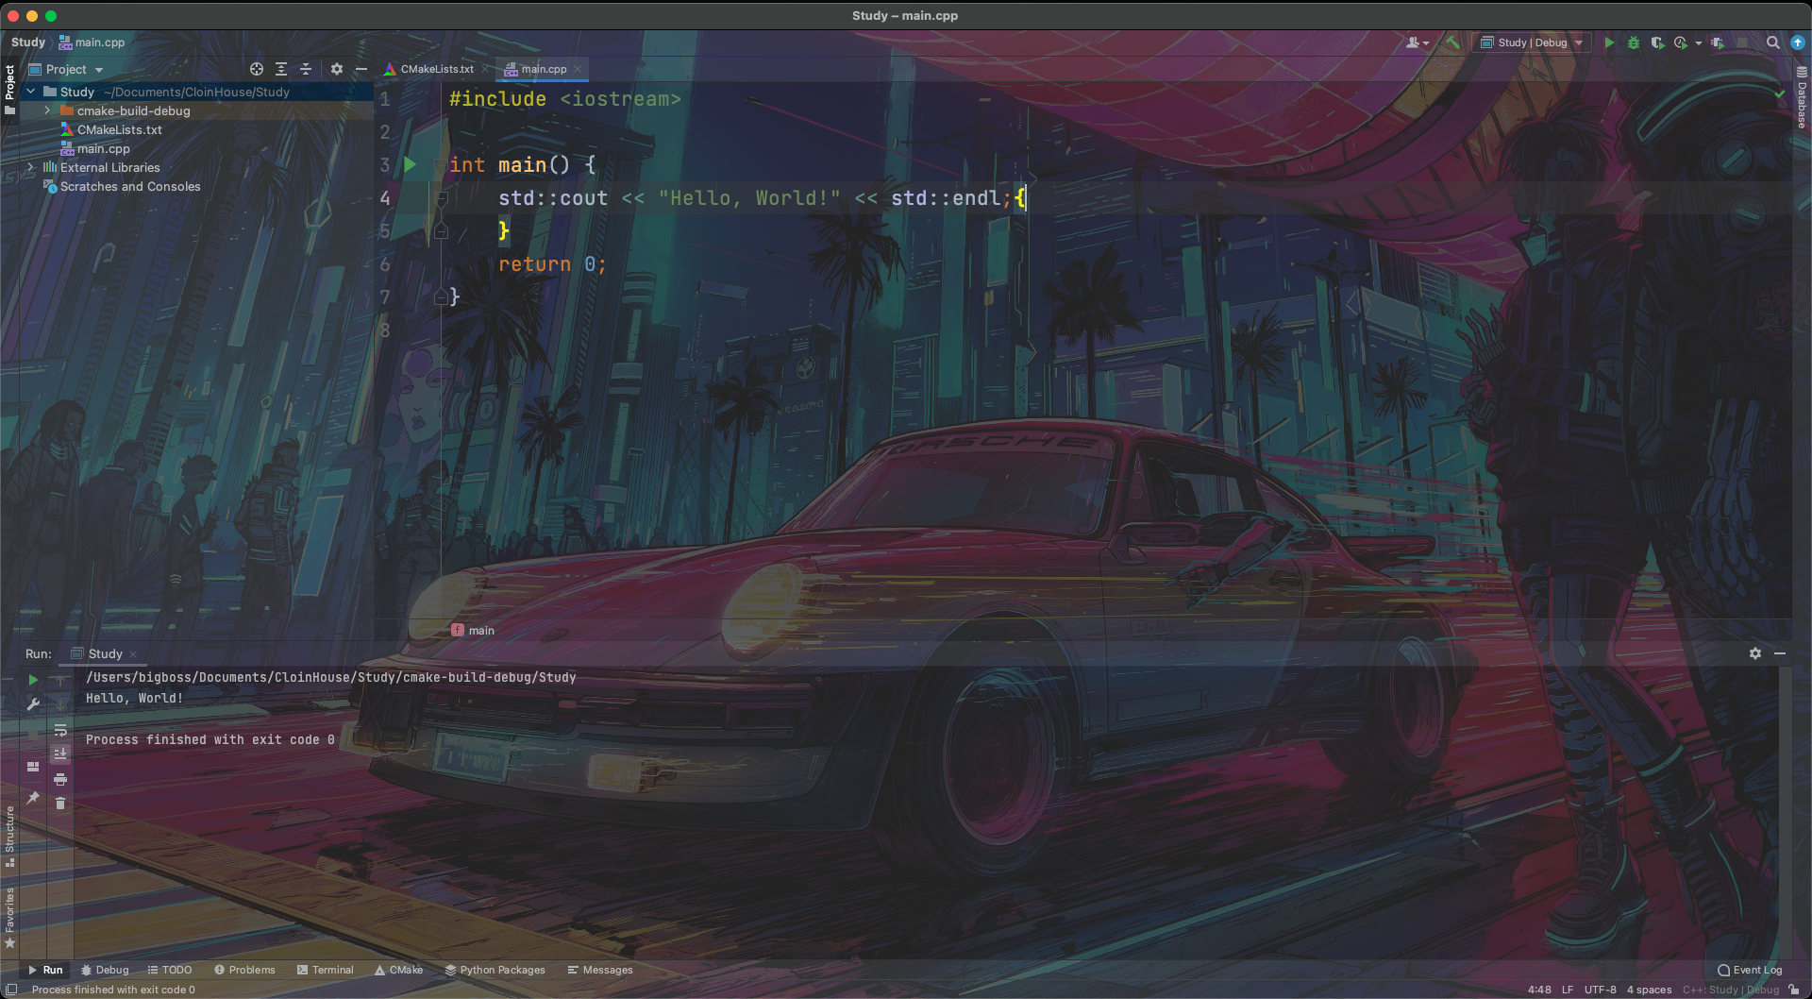This screenshot has height=999, width=1812.
Task: Open run configuration wrench icon
Action: pos(33,704)
